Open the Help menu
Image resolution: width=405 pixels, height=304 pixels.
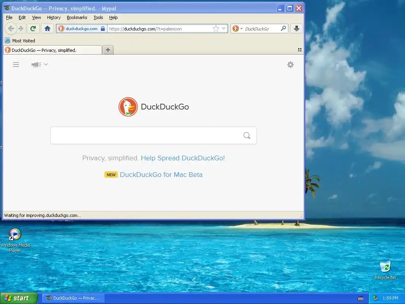[113, 17]
